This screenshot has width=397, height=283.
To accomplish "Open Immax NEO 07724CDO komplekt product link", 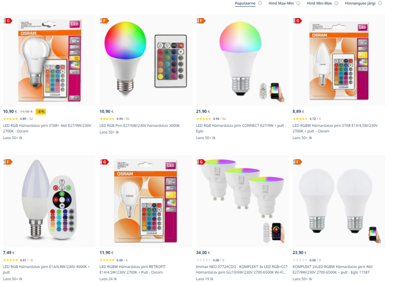I will (242, 269).
